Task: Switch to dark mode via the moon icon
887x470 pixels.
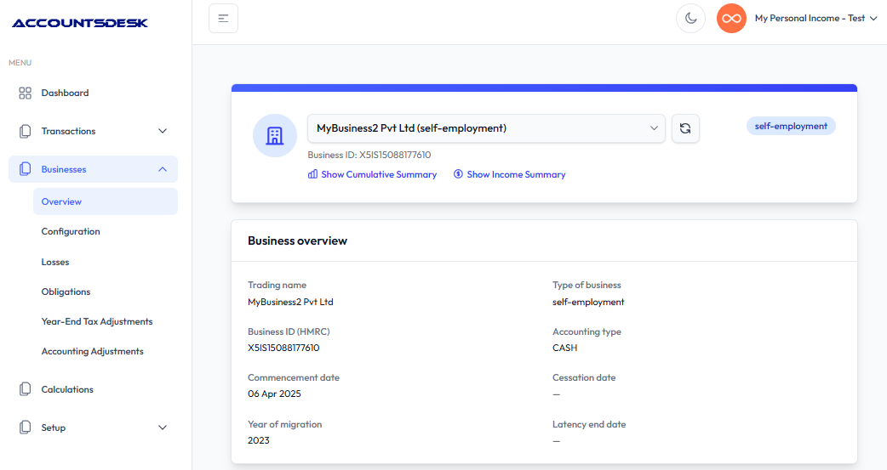Action: pos(690,18)
